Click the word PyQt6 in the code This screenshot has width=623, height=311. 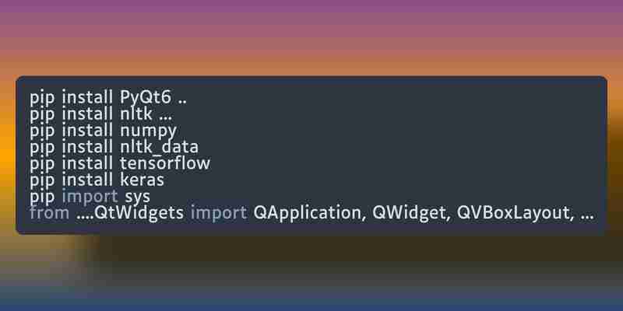click(x=146, y=98)
